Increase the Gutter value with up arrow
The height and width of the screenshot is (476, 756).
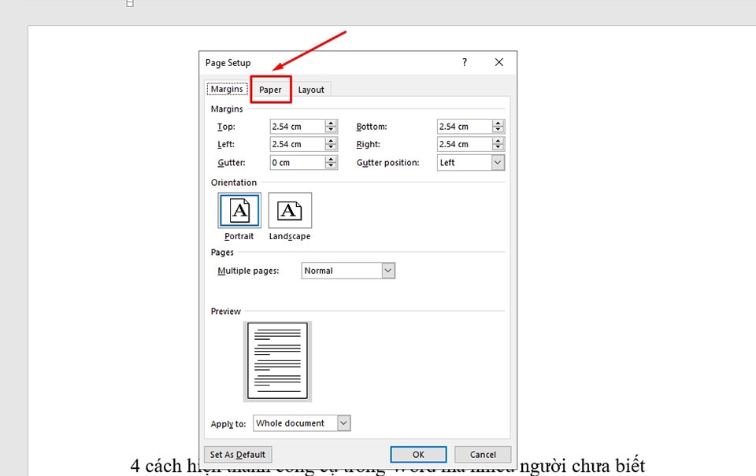click(x=331, y=159)
